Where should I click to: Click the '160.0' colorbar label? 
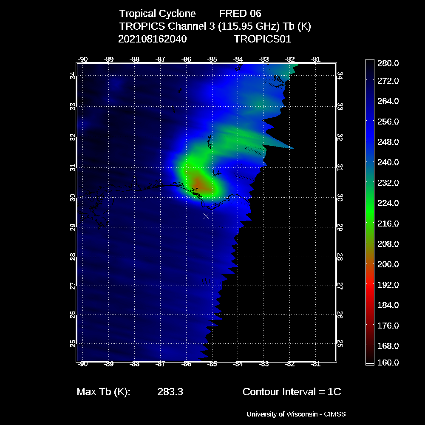pos(388,363)
